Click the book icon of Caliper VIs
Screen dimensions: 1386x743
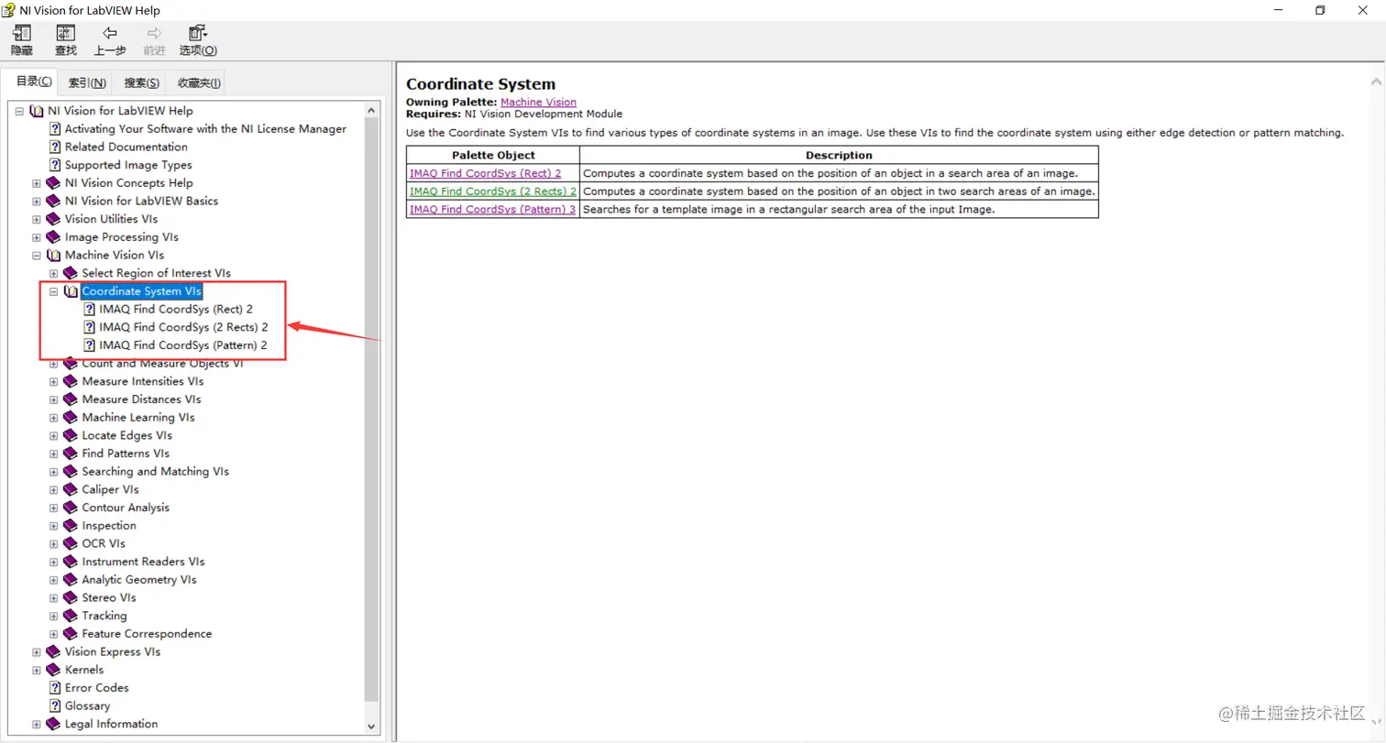(71, 490)
